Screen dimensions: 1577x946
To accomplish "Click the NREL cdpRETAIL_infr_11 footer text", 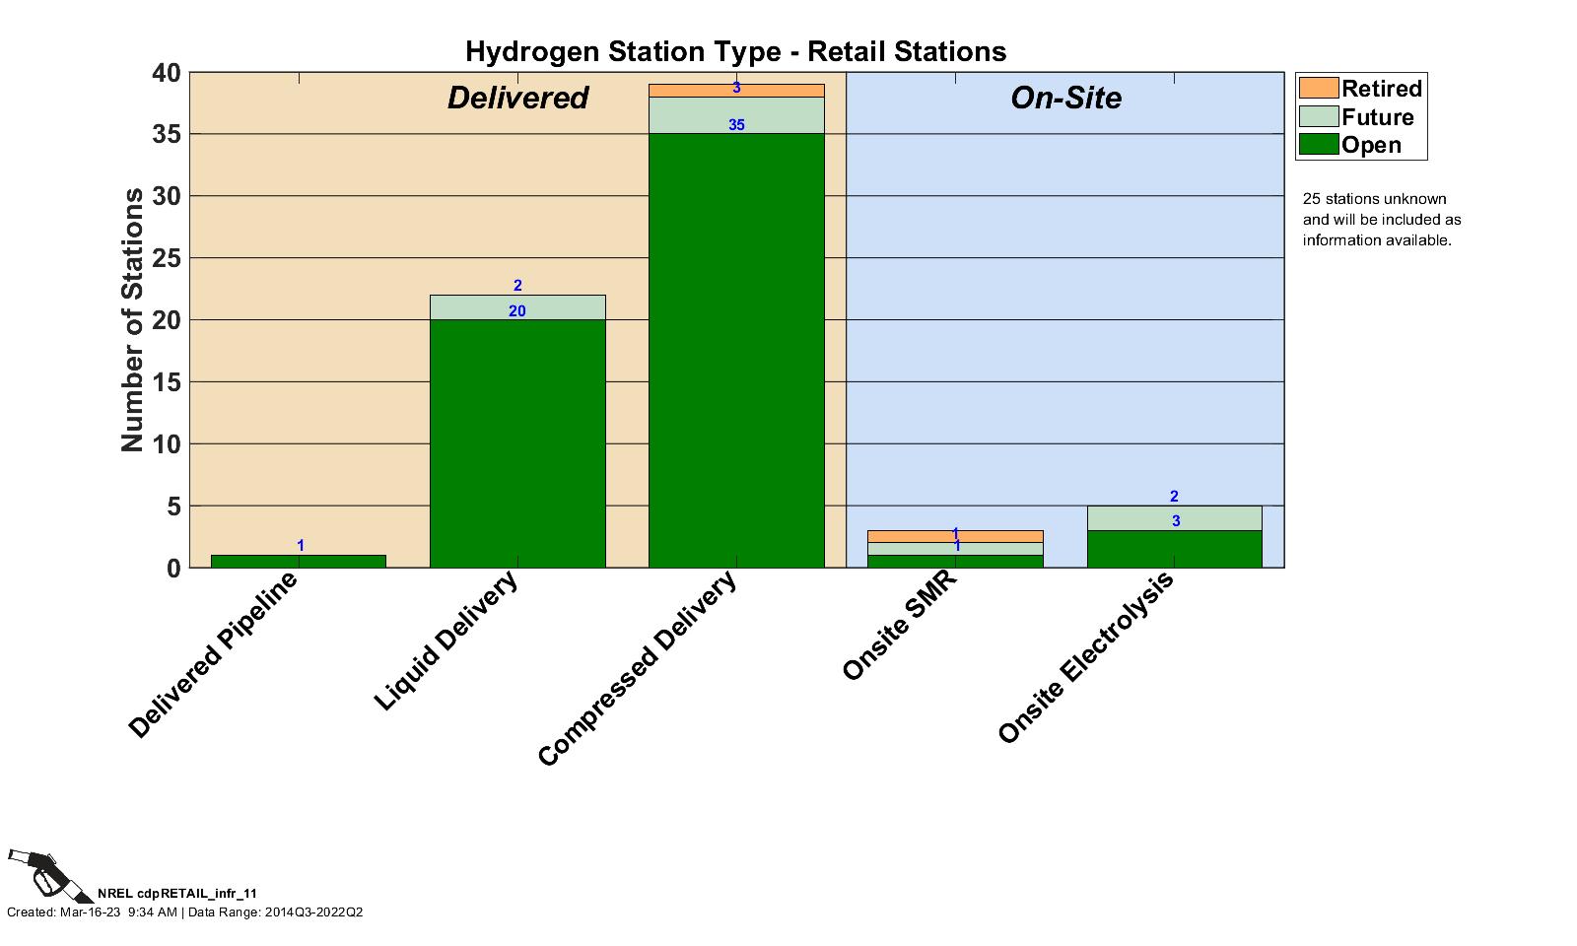I will click(177, 893).
